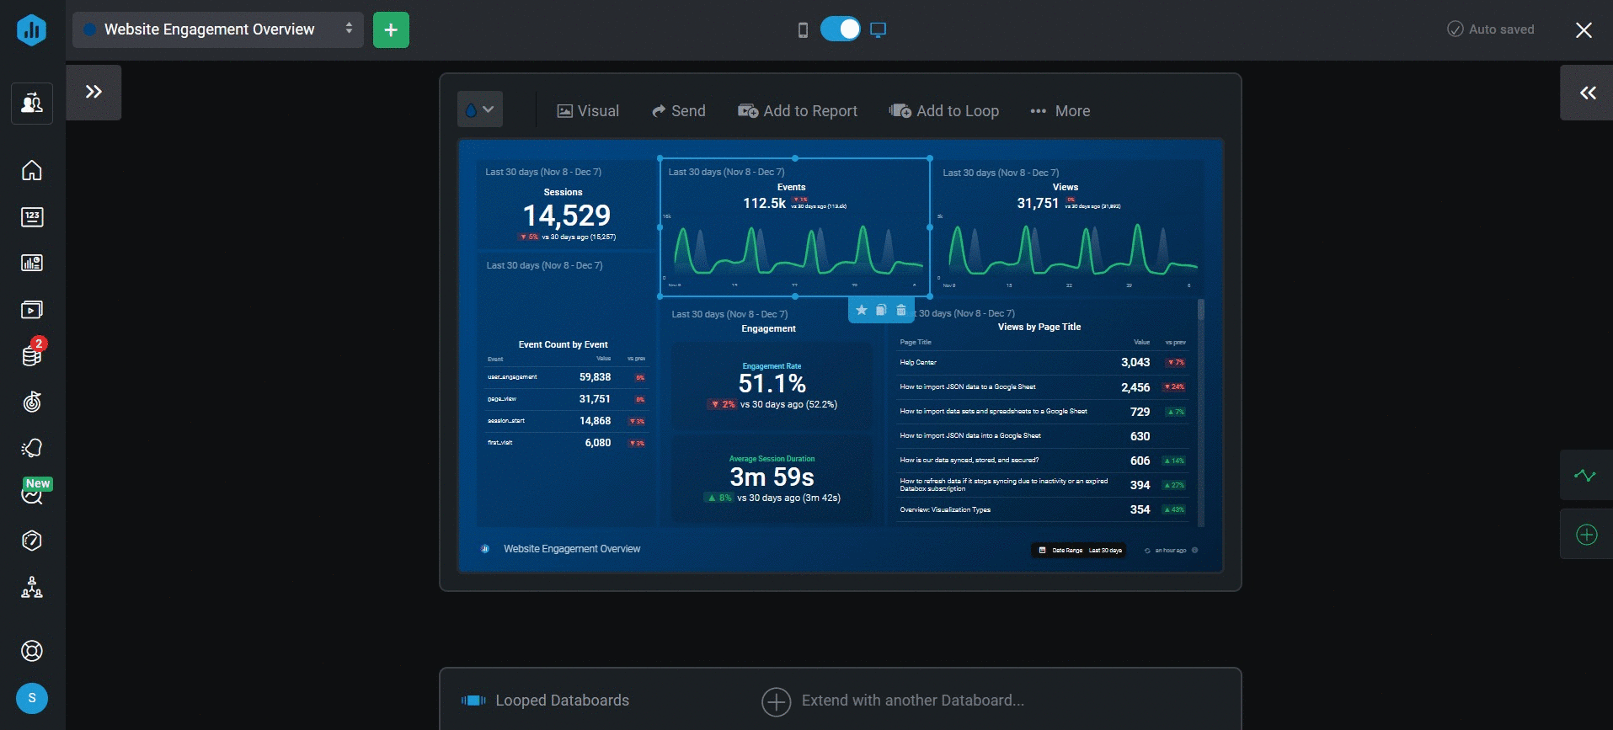This screenshot has width=1613, height=730.
Task: Open the More options menu
Action: 1060,111
